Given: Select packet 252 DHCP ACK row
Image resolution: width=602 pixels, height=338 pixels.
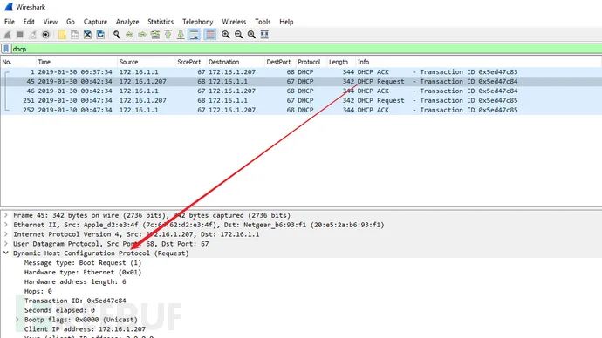Looking at the screenshot, I should [301, 110].
